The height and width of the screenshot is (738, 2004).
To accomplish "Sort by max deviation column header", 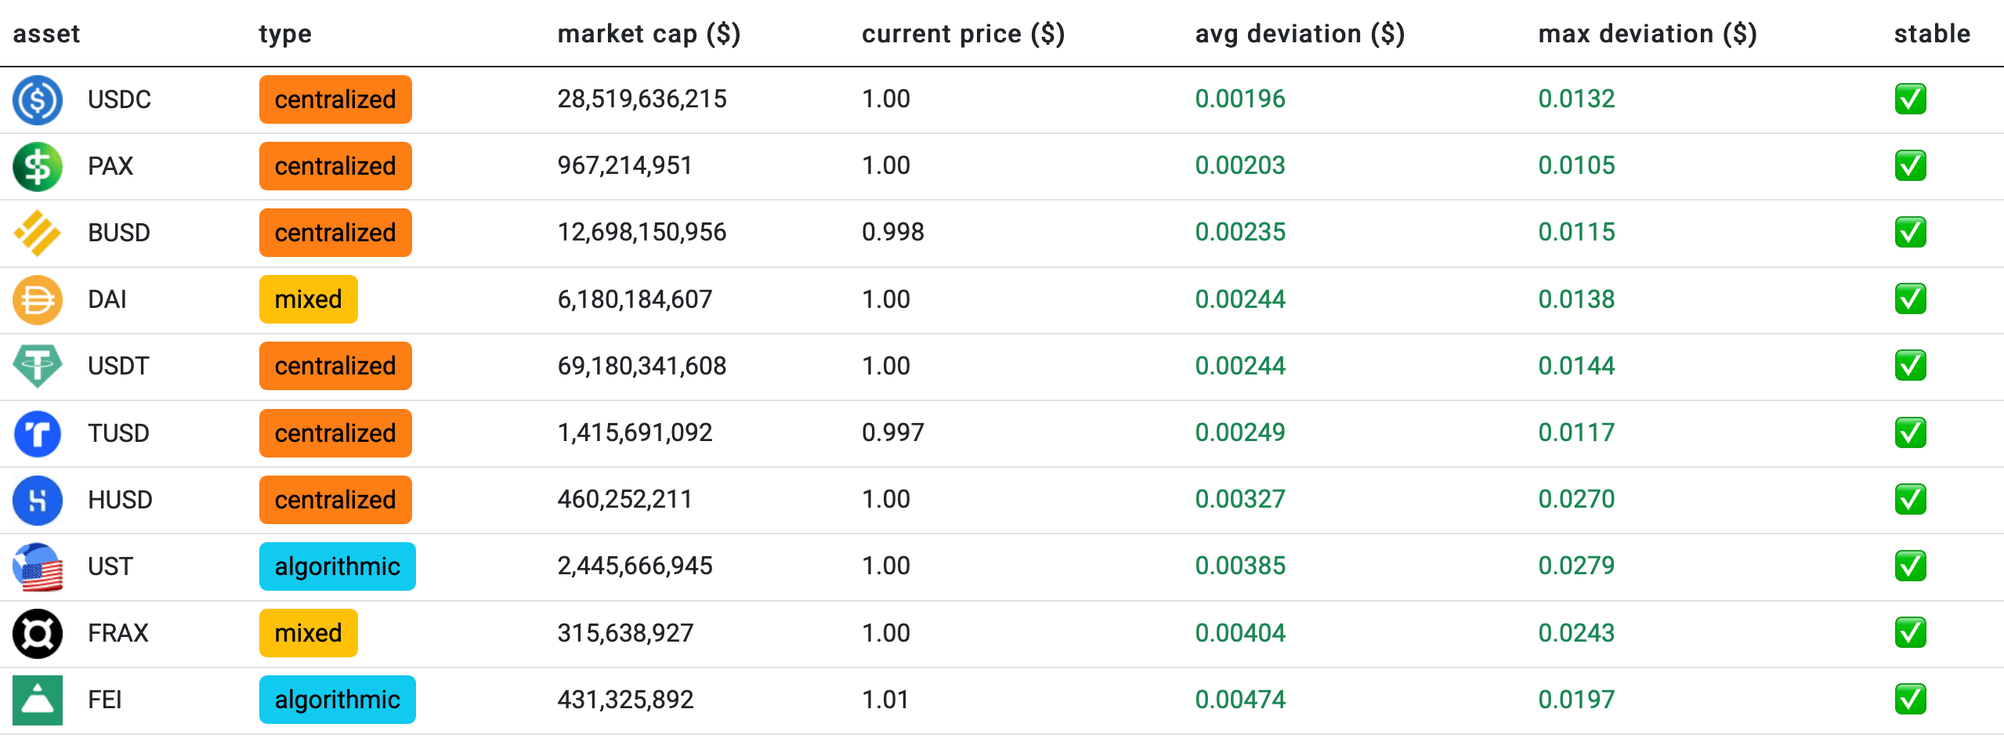I will (1648, 34).
